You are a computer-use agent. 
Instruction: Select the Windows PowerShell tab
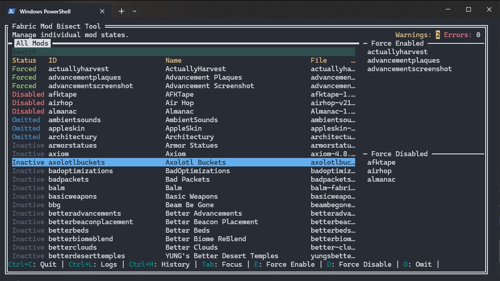point(57,11)
